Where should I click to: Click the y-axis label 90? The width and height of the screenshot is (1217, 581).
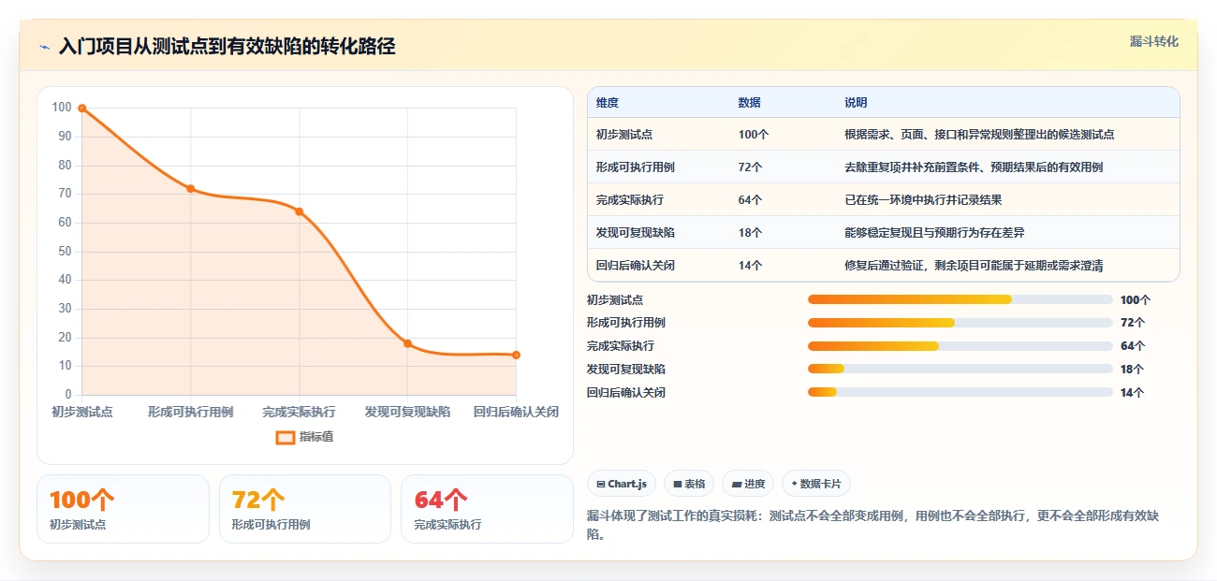point(65,137)
